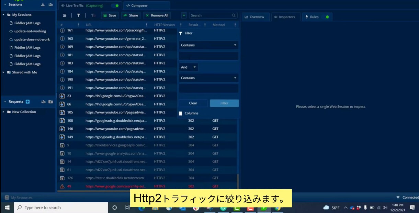Select session 49 google.com search row

[148, 186]
